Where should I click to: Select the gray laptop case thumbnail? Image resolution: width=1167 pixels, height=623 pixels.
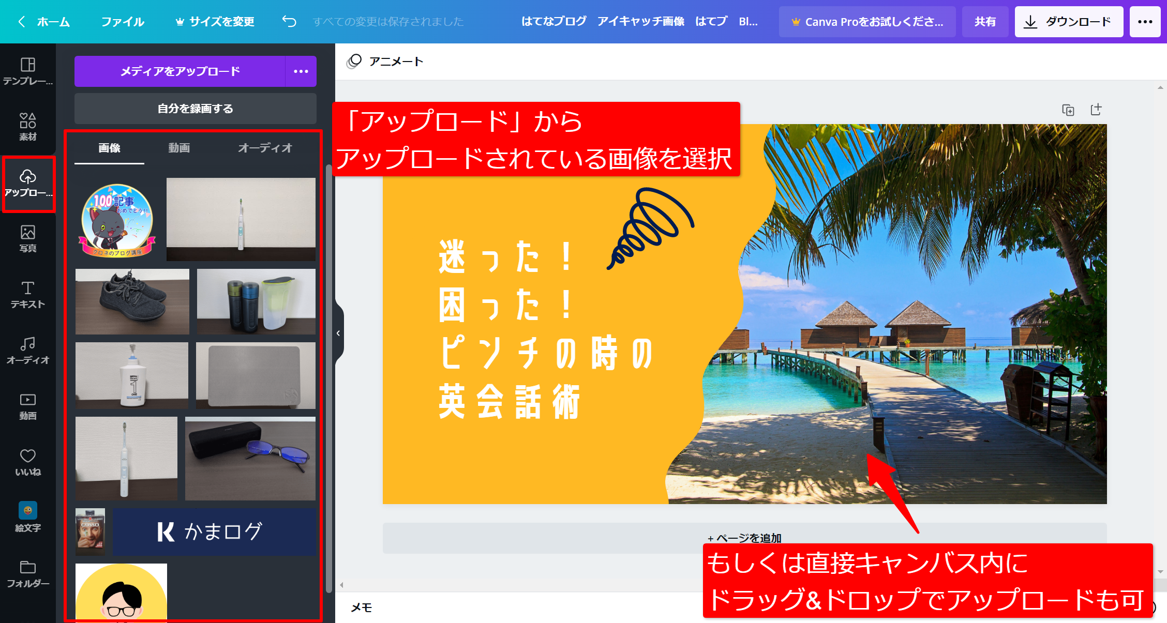(x=256, y=376)
